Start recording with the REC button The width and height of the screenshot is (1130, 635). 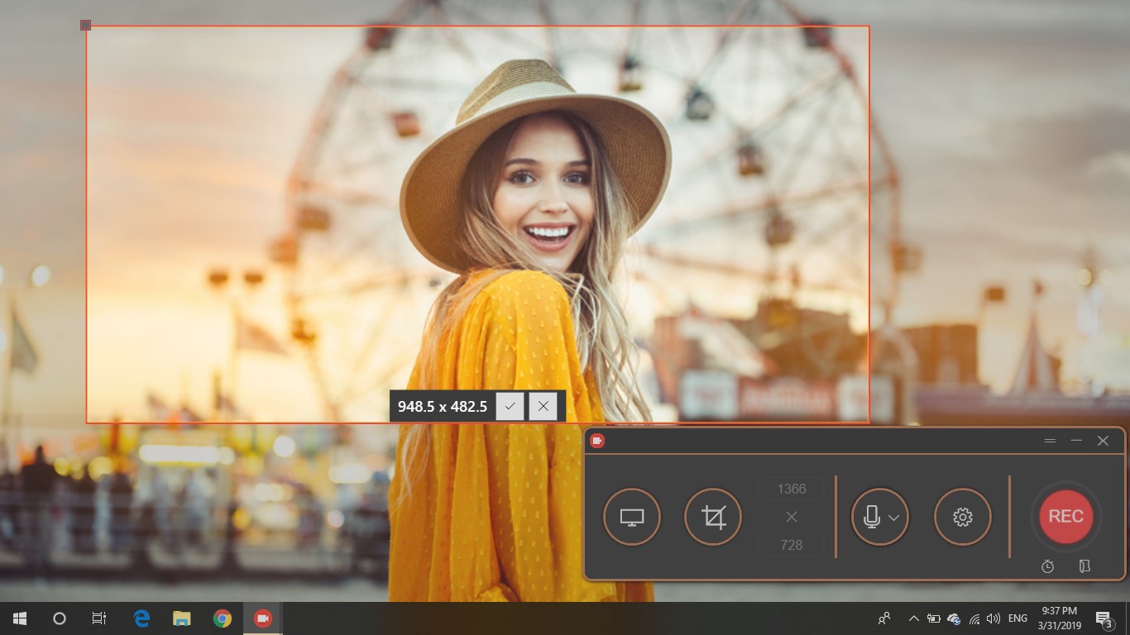coord(1065,516)
